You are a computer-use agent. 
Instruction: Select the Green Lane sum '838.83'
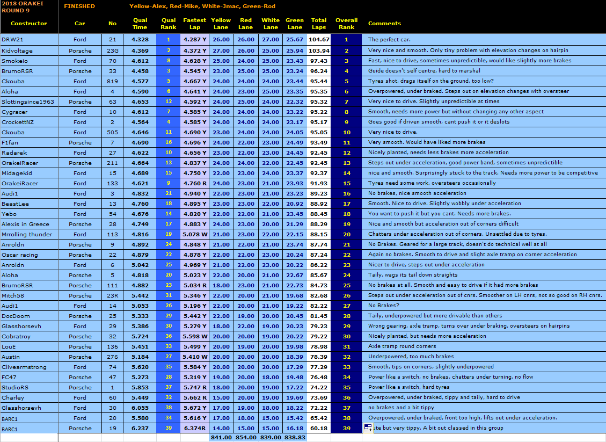[295, 437]
